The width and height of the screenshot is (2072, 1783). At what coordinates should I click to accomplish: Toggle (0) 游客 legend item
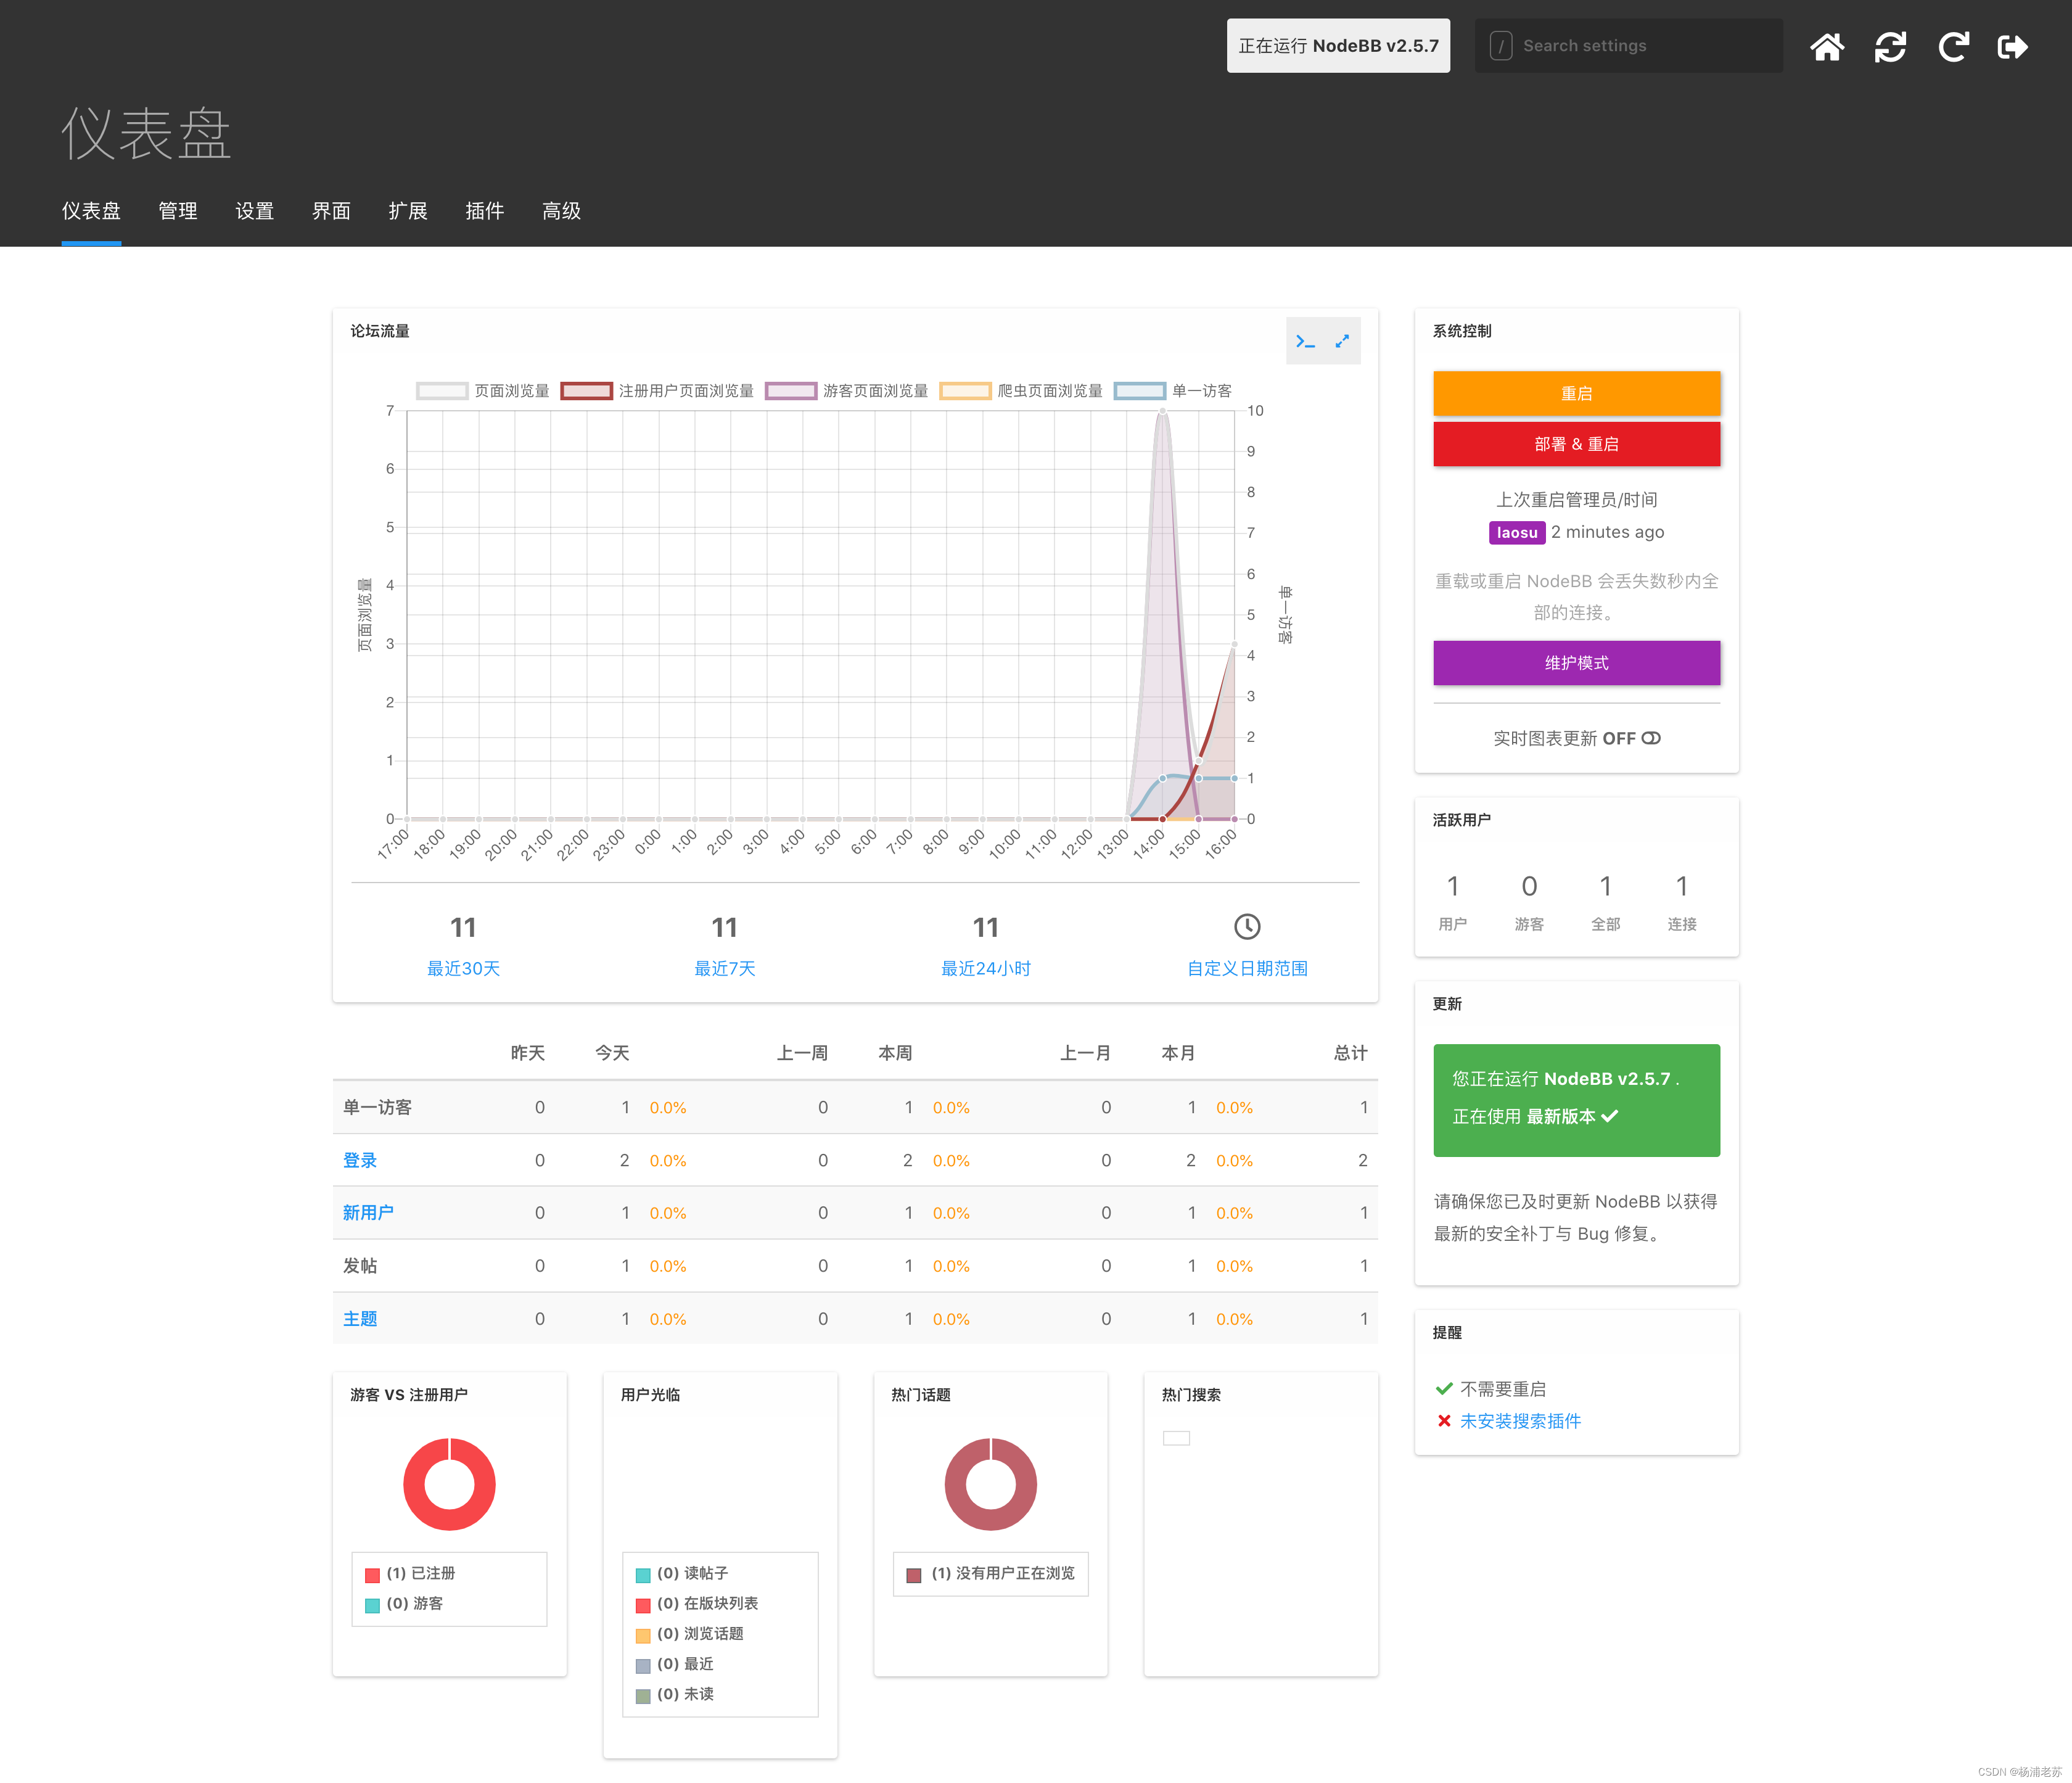coord(404,1603)
